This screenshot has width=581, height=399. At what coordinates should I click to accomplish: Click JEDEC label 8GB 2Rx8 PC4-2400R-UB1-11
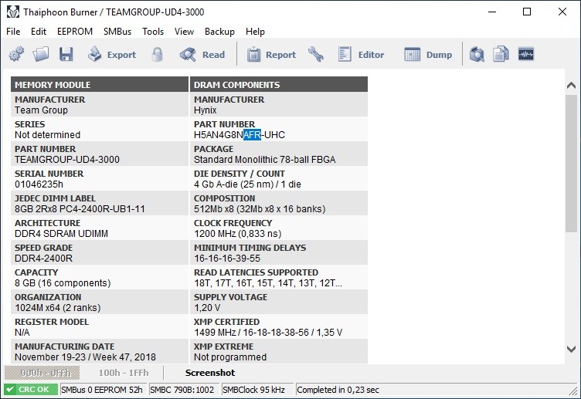80,209
